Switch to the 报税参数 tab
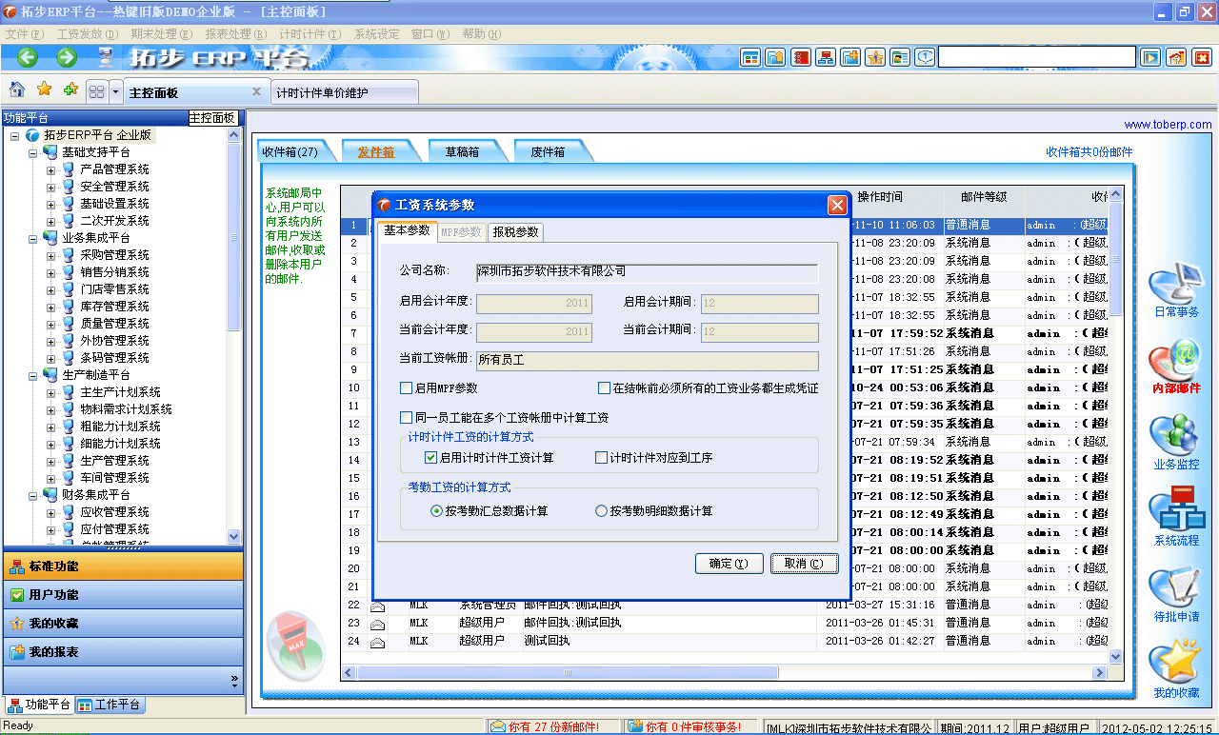 [x=515, y=231]
